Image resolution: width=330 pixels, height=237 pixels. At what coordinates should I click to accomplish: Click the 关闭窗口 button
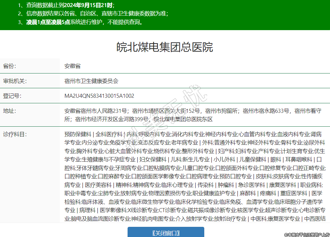[166, 233]
